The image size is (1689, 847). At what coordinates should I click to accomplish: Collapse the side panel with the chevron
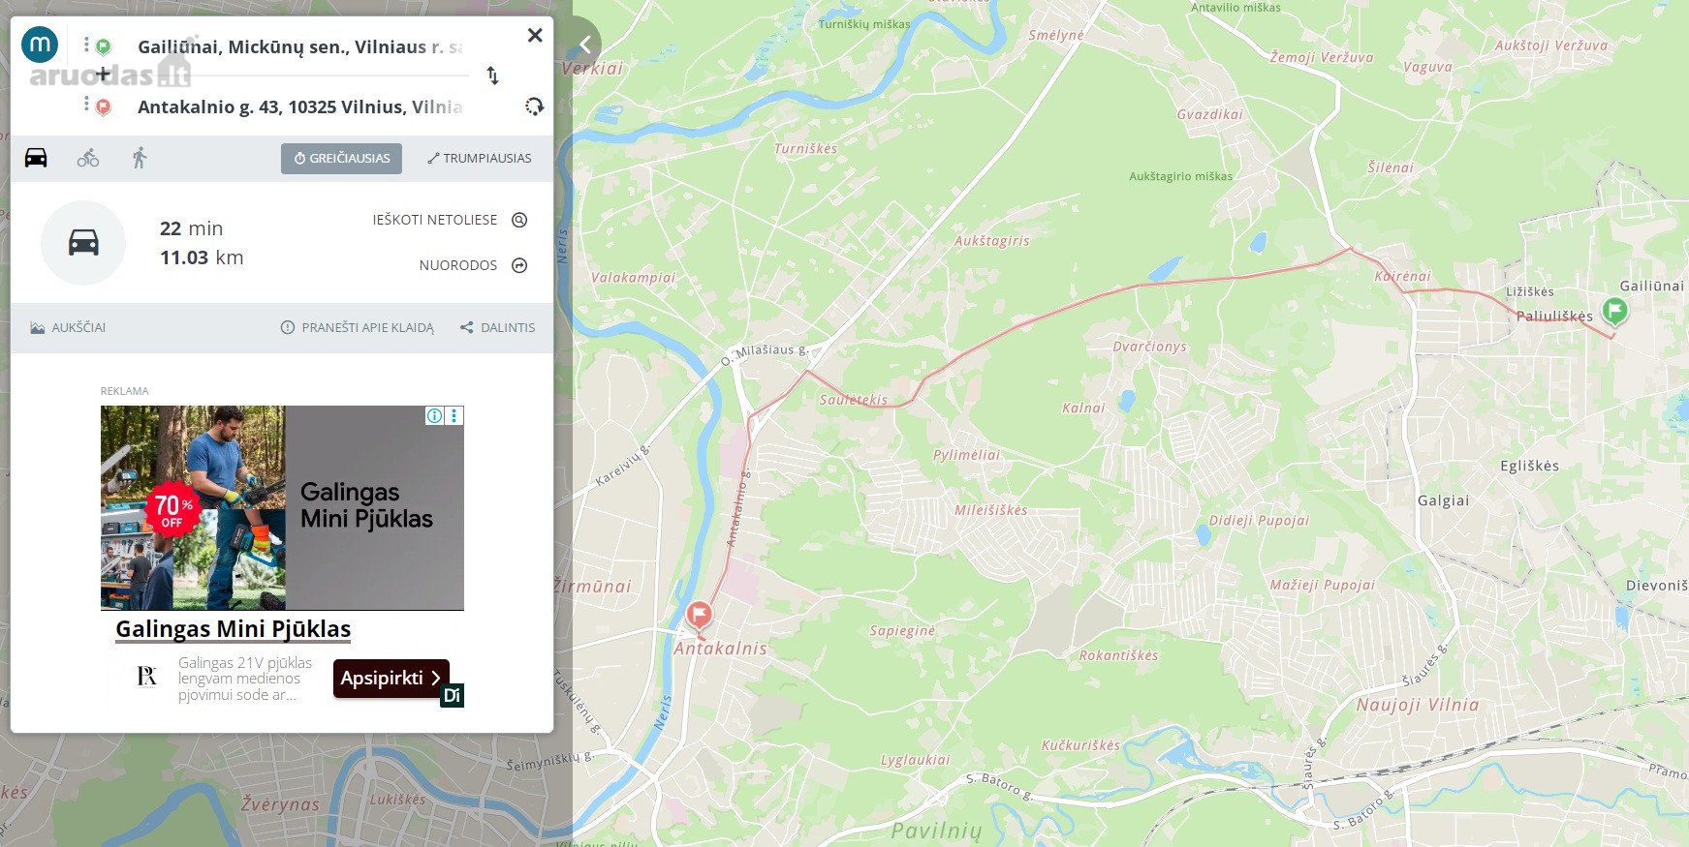[x=584, y=45]
